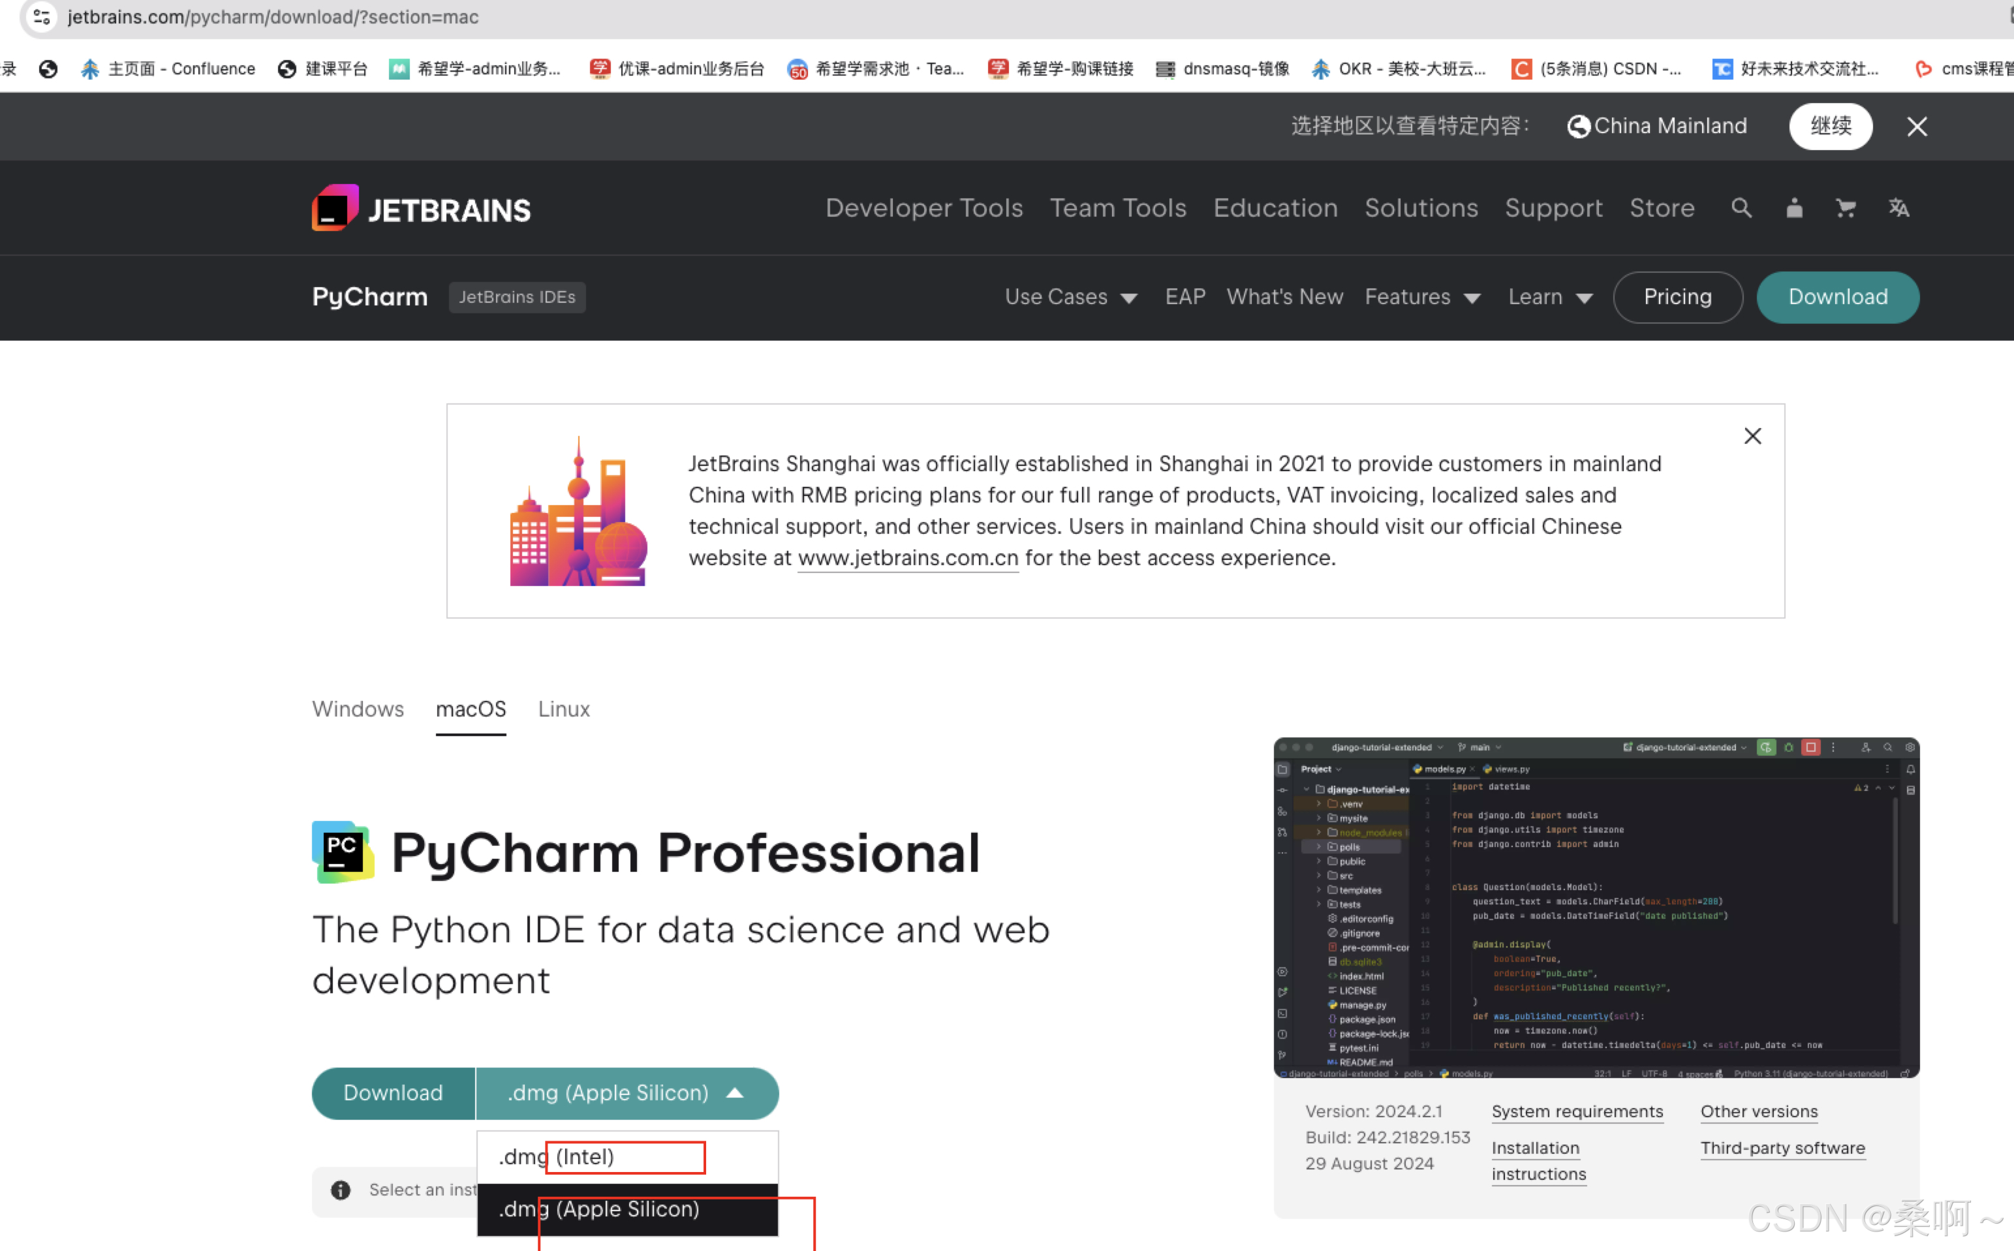Open the account profile icon

coord(1794,208)
